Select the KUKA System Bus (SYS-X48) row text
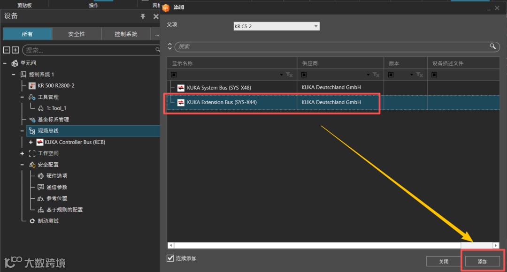The height and width of the screenshot is (272, 507). (x=219, y=88)
